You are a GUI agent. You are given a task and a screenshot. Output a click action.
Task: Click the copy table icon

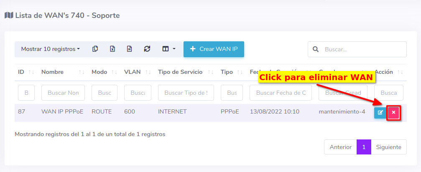[95, 49]
